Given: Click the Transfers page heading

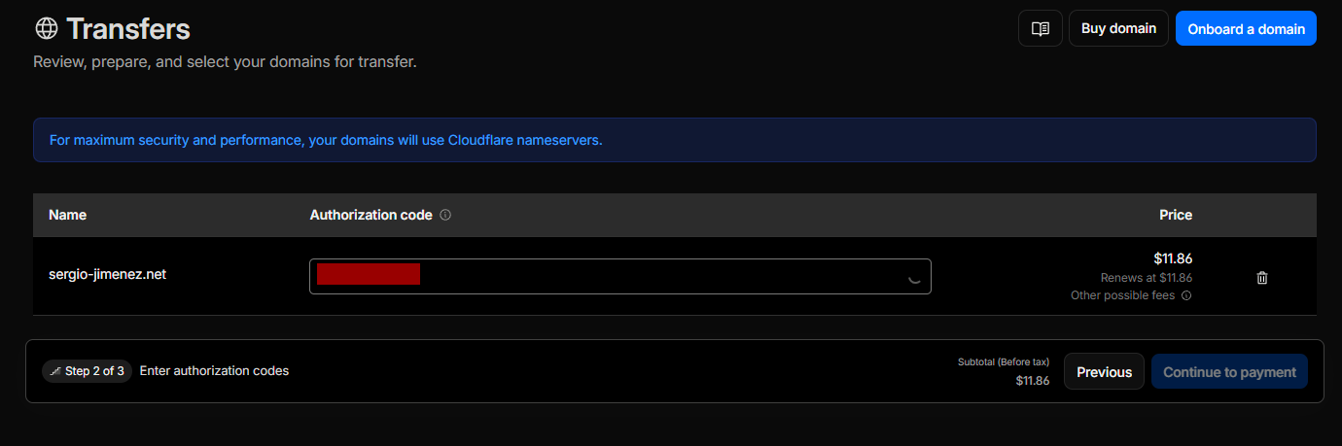Looking at the screenshot, I should [128, 28].
